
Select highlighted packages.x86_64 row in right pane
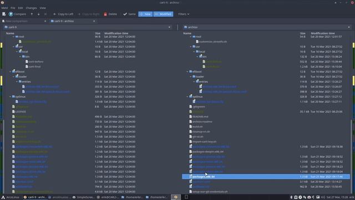pyautogui.click(x=266, y=177)
